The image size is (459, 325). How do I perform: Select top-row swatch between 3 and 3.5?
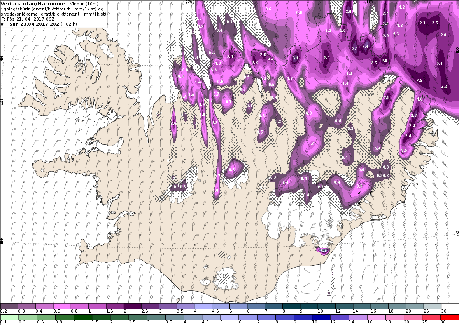[168, 306]
